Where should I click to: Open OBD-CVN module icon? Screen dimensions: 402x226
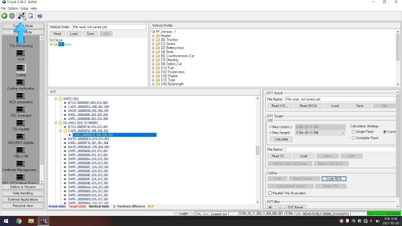(x=21, y=150)
